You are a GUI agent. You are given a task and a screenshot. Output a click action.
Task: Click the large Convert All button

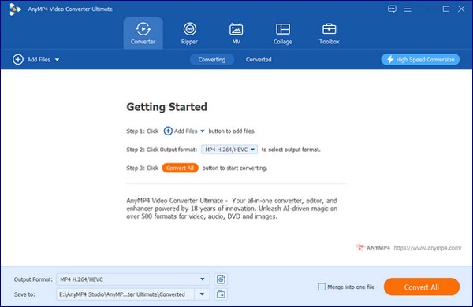click(422, 287)
